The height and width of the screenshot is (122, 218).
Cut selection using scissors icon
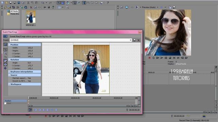(28, 3)
